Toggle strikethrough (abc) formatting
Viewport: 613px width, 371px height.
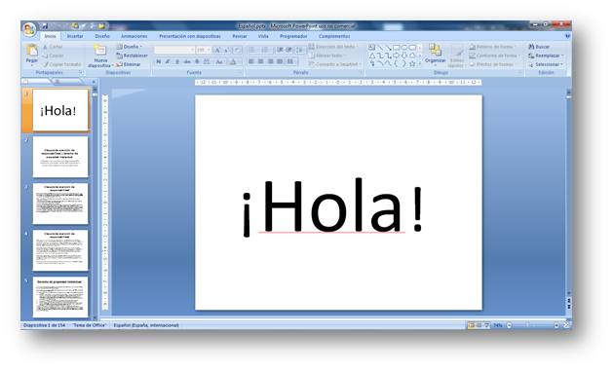click(187, 61)
